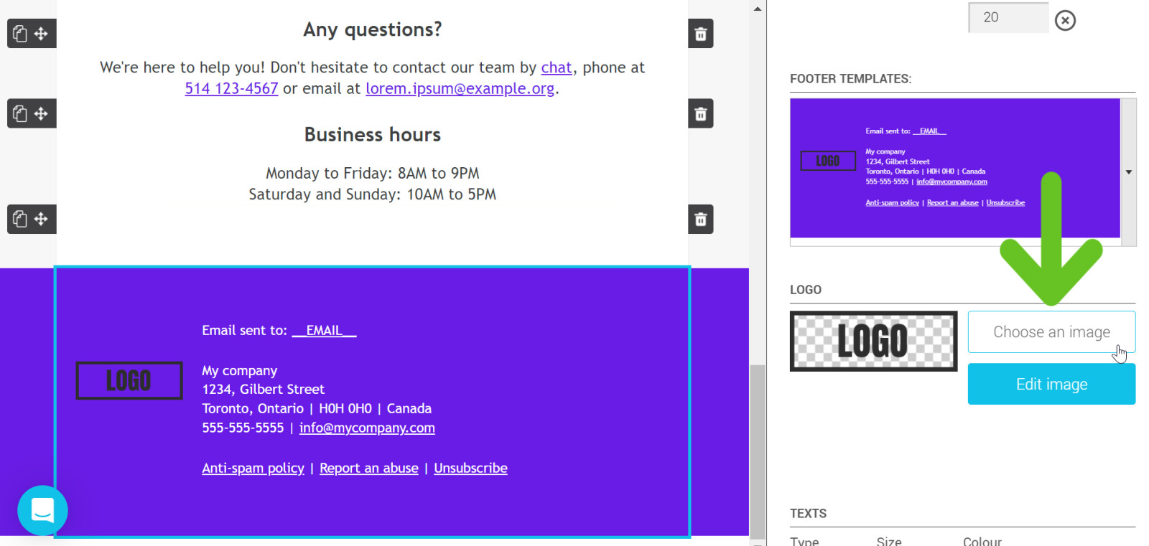
Task: Delete the third content block
Action: (x=701, y=219)
